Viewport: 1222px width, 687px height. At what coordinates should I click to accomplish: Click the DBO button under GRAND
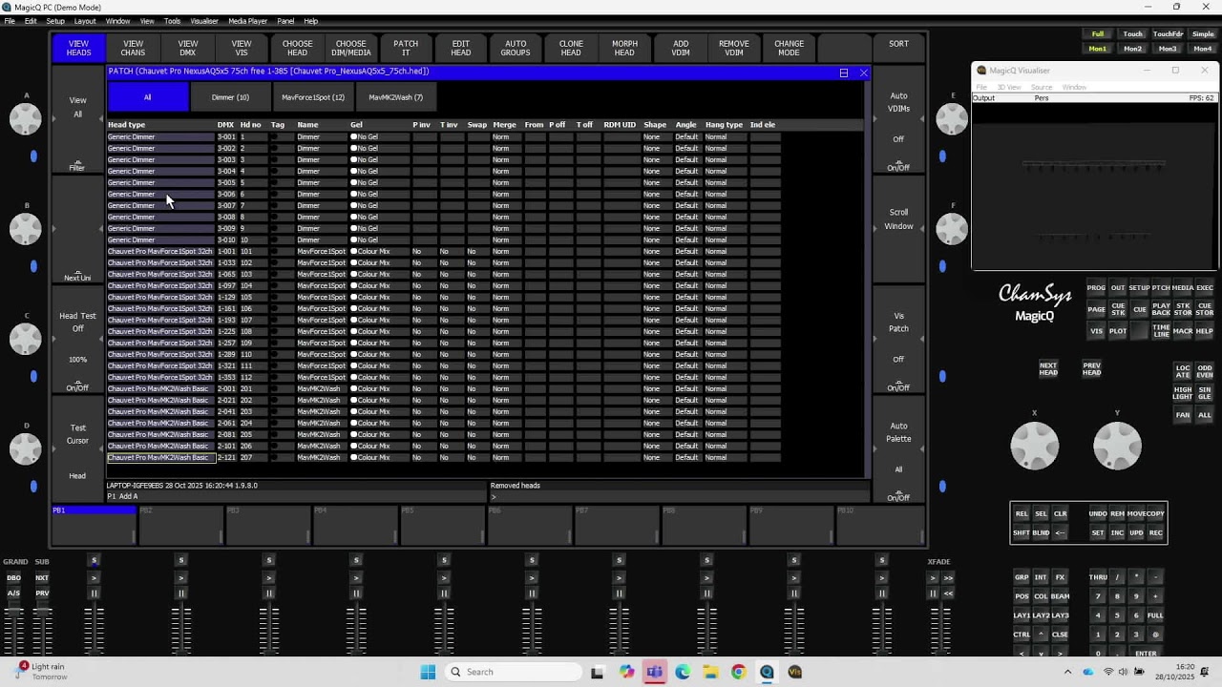click(x=13, y=578)
